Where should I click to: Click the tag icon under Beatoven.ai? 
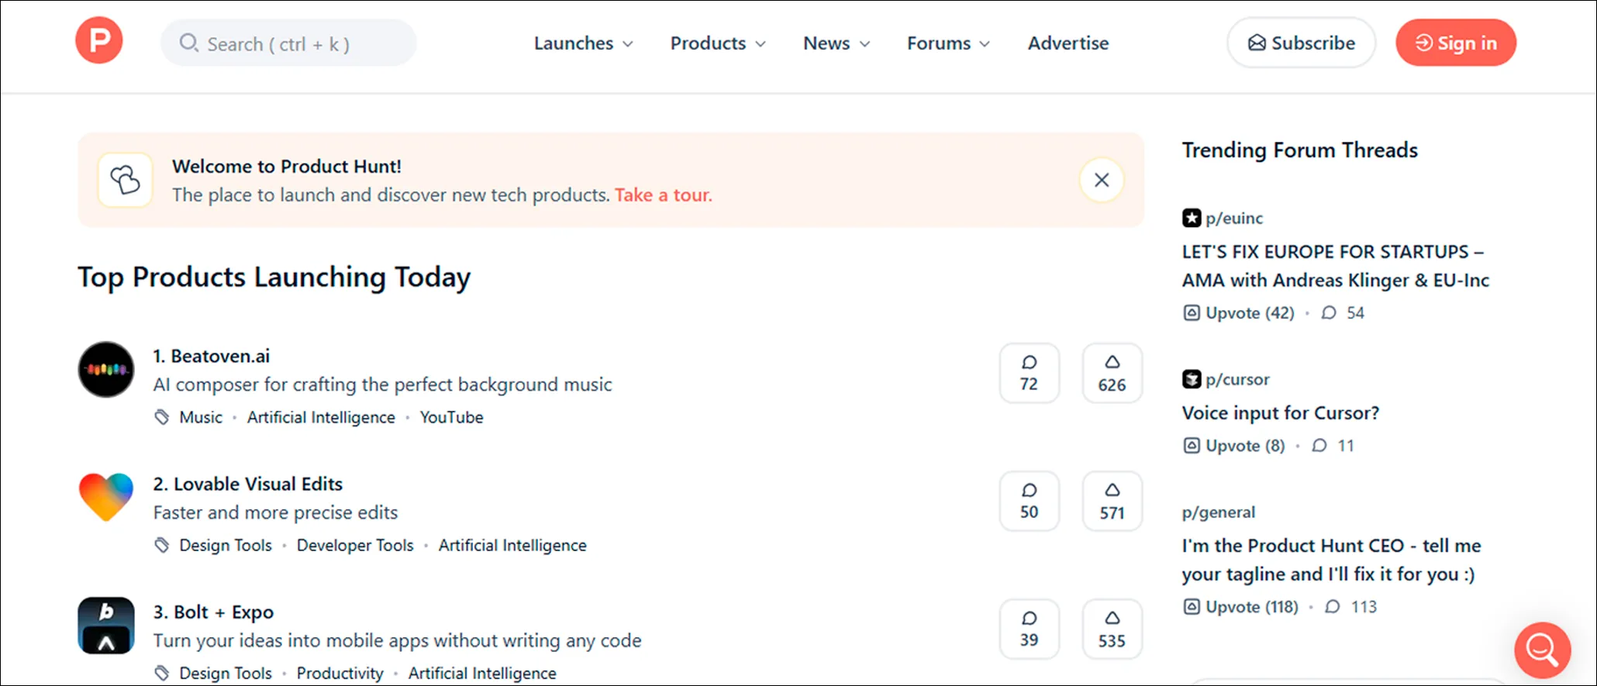click(161, 417)
